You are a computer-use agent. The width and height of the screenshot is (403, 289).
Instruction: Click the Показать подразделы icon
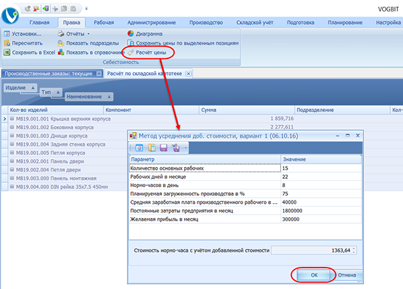[x=61, y=43]
